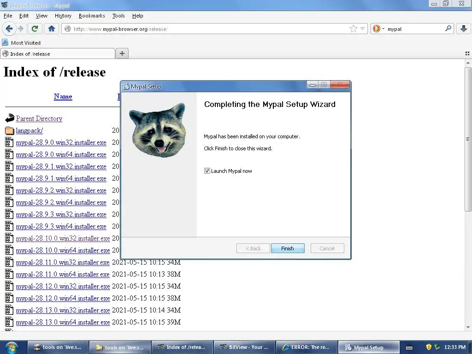Download mypal-28.11.0.win32.installer.exe

coord(63,262)
